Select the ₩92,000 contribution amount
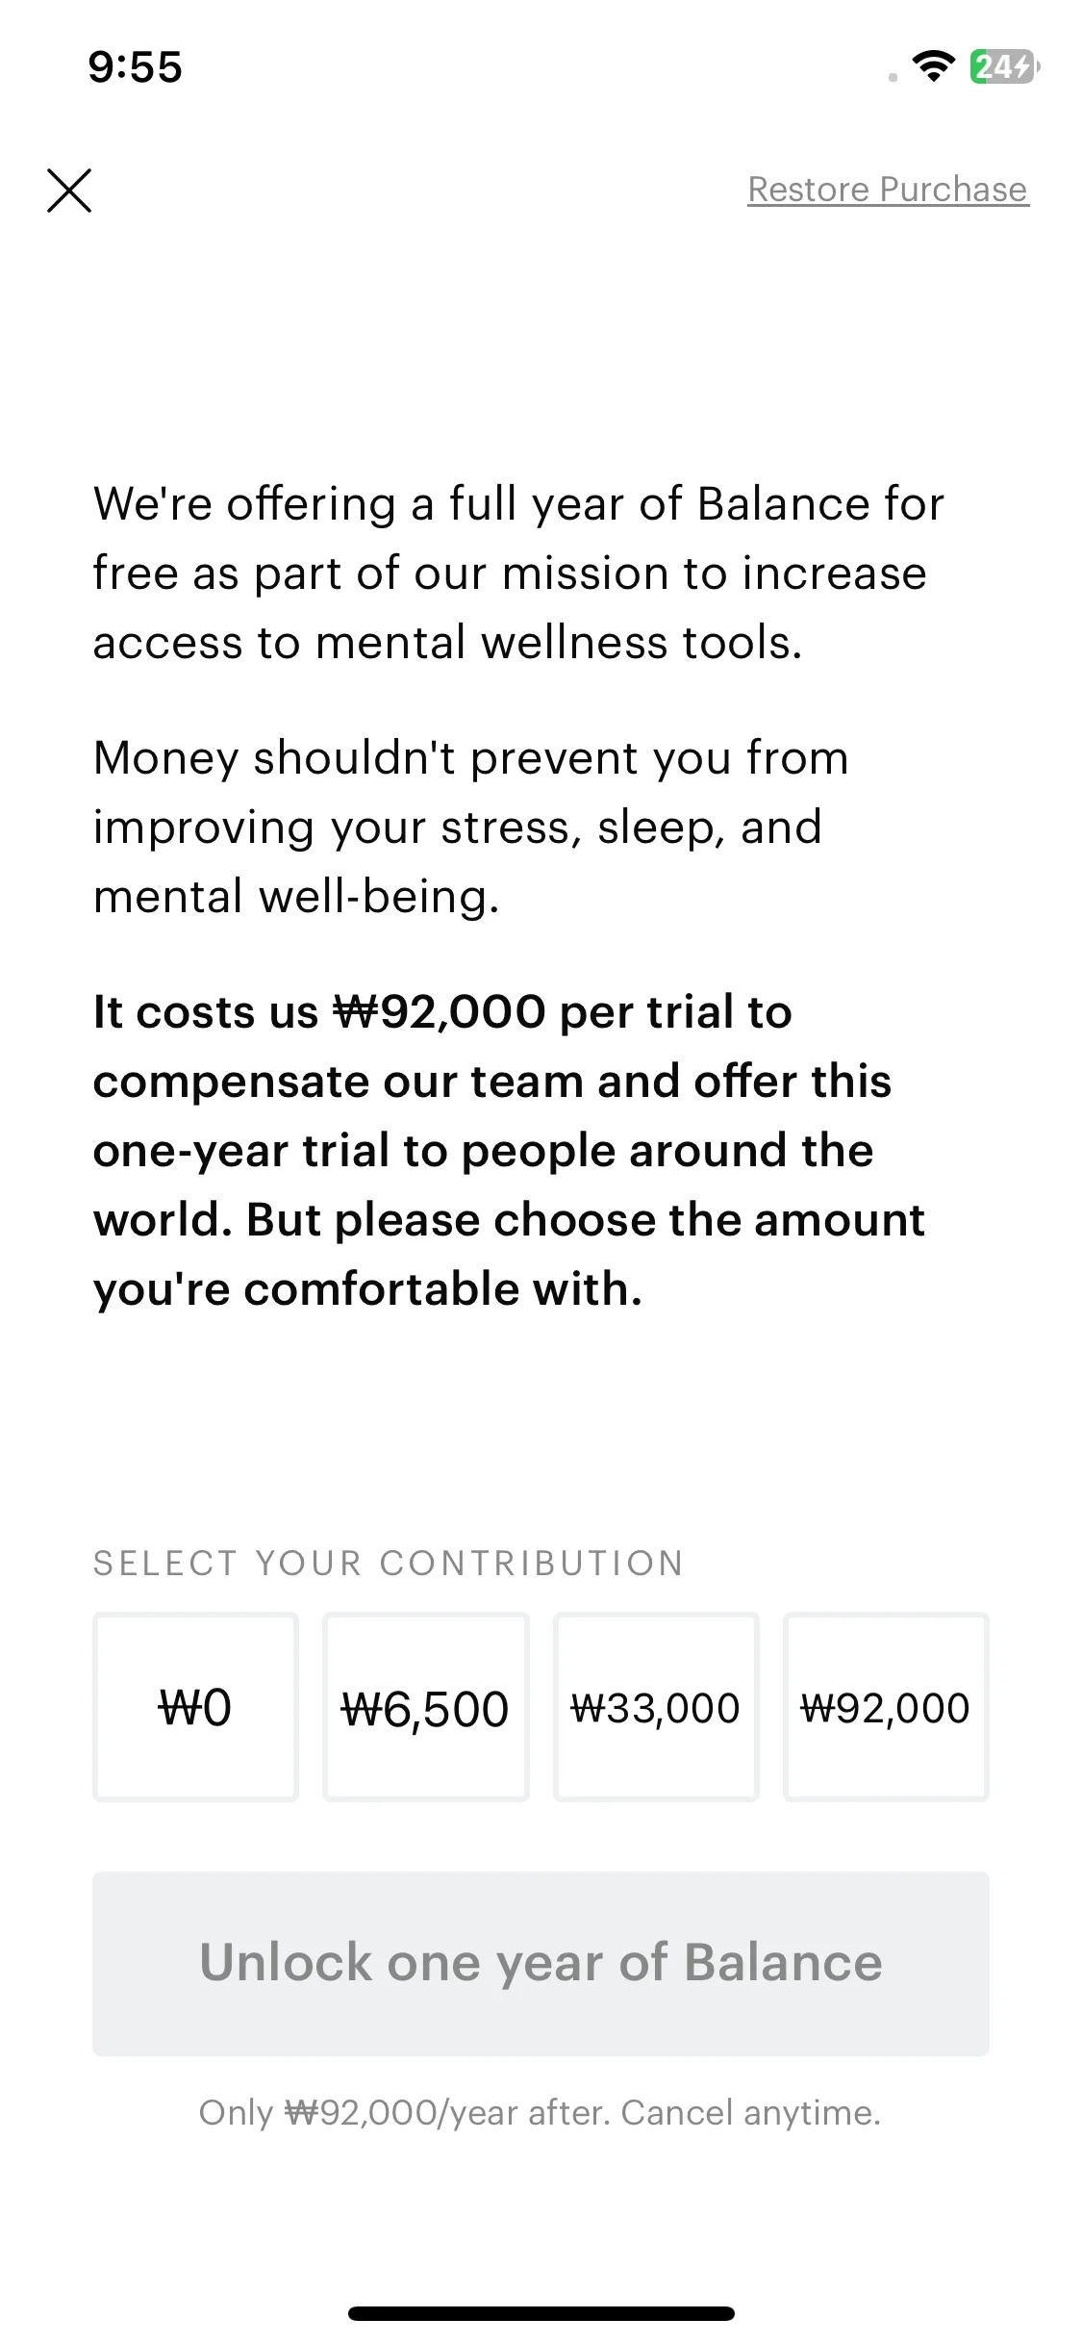The image size is (1082, 2344). click(x=886, y=1707)
